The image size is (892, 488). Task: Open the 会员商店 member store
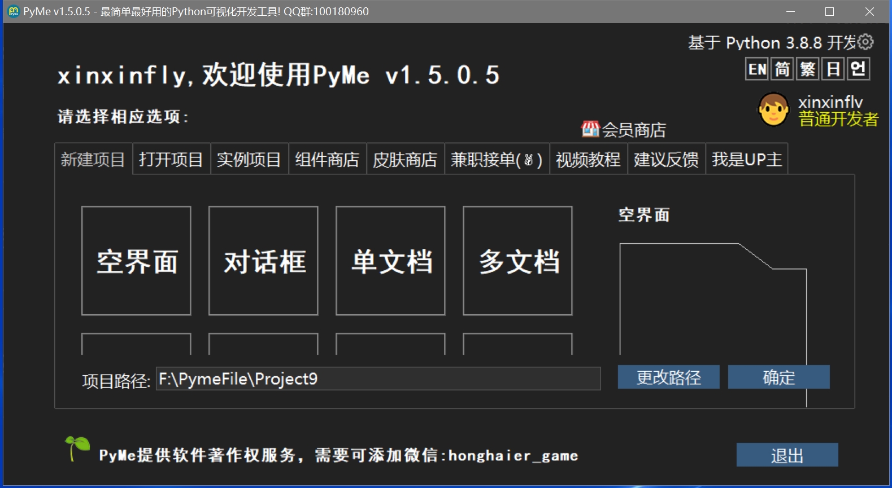click(x=624, y=130)
